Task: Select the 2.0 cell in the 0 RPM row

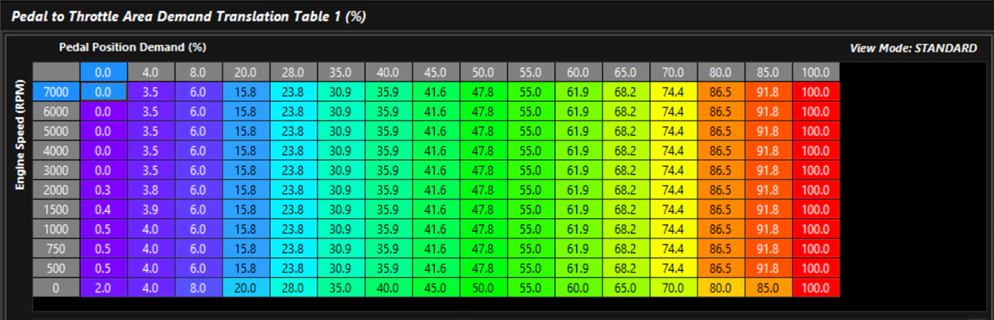Action: 104,287
